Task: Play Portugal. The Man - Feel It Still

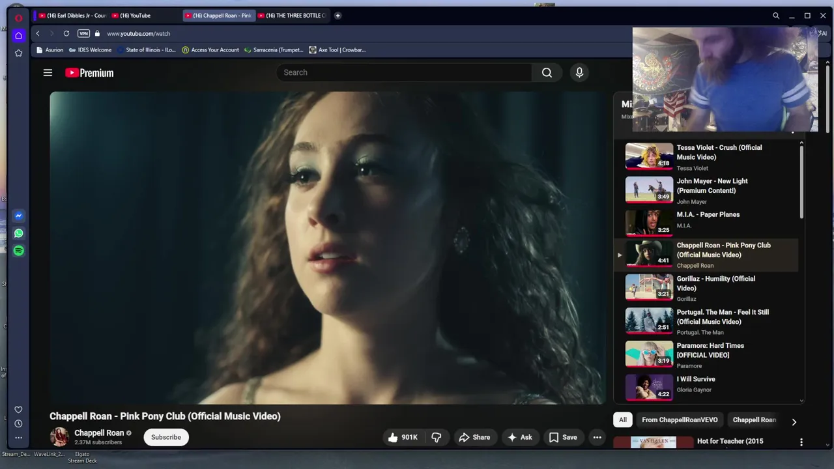Action: (706, 321)
